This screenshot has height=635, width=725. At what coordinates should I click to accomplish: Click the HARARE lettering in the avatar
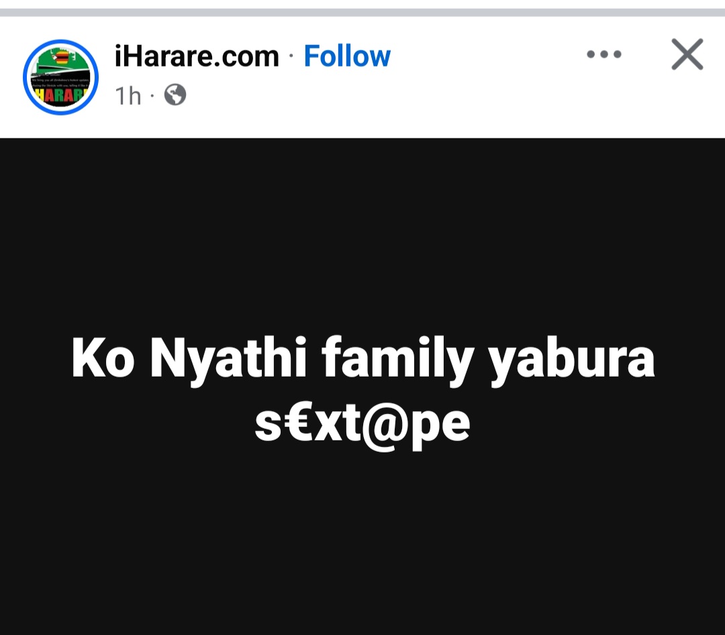coord(60,95)
